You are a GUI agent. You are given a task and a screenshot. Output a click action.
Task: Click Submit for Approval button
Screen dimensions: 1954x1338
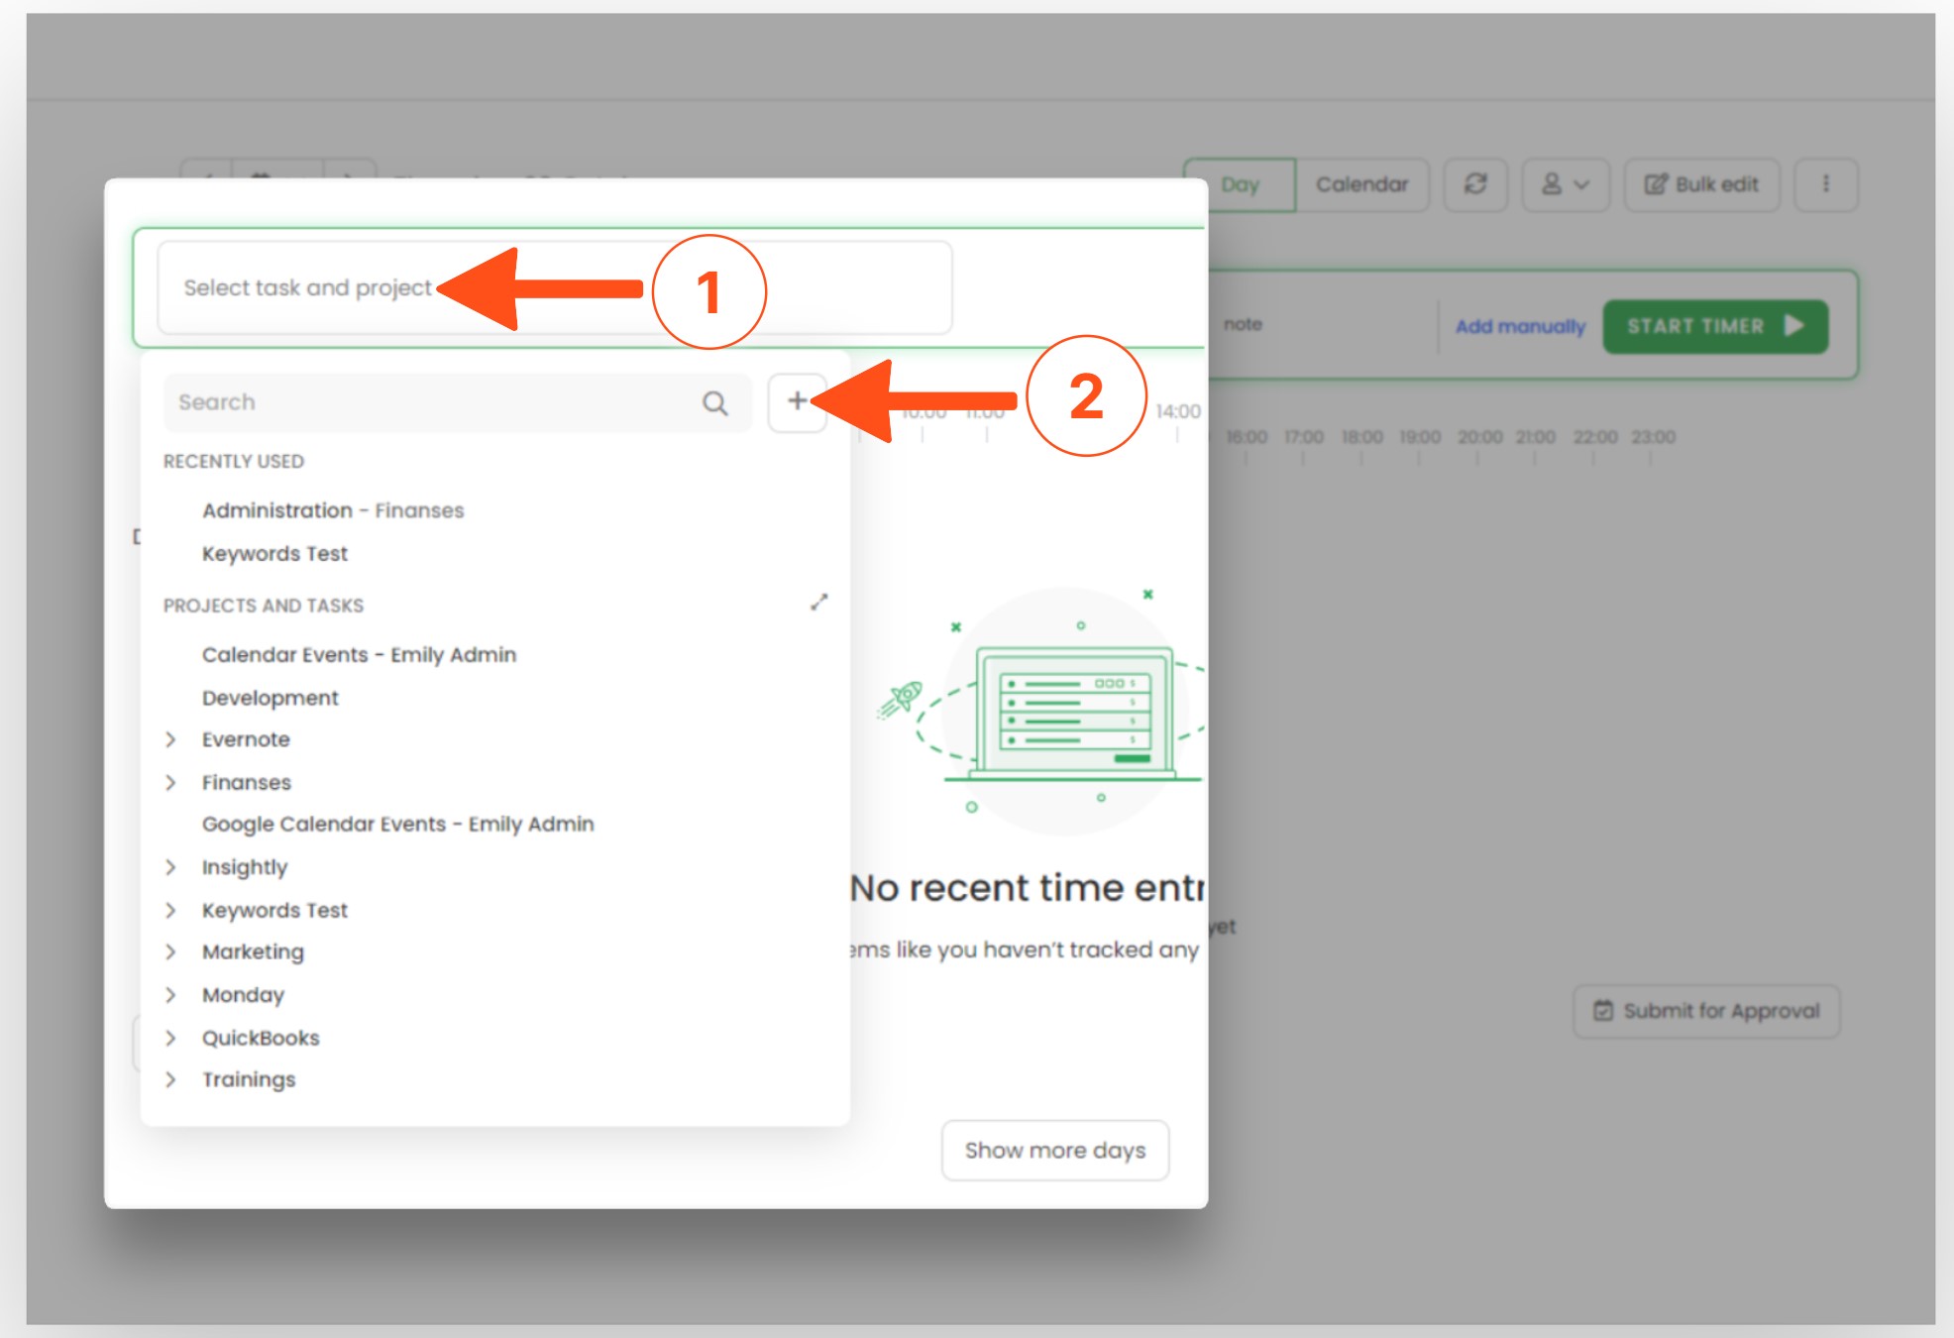click(1706, 1011)
